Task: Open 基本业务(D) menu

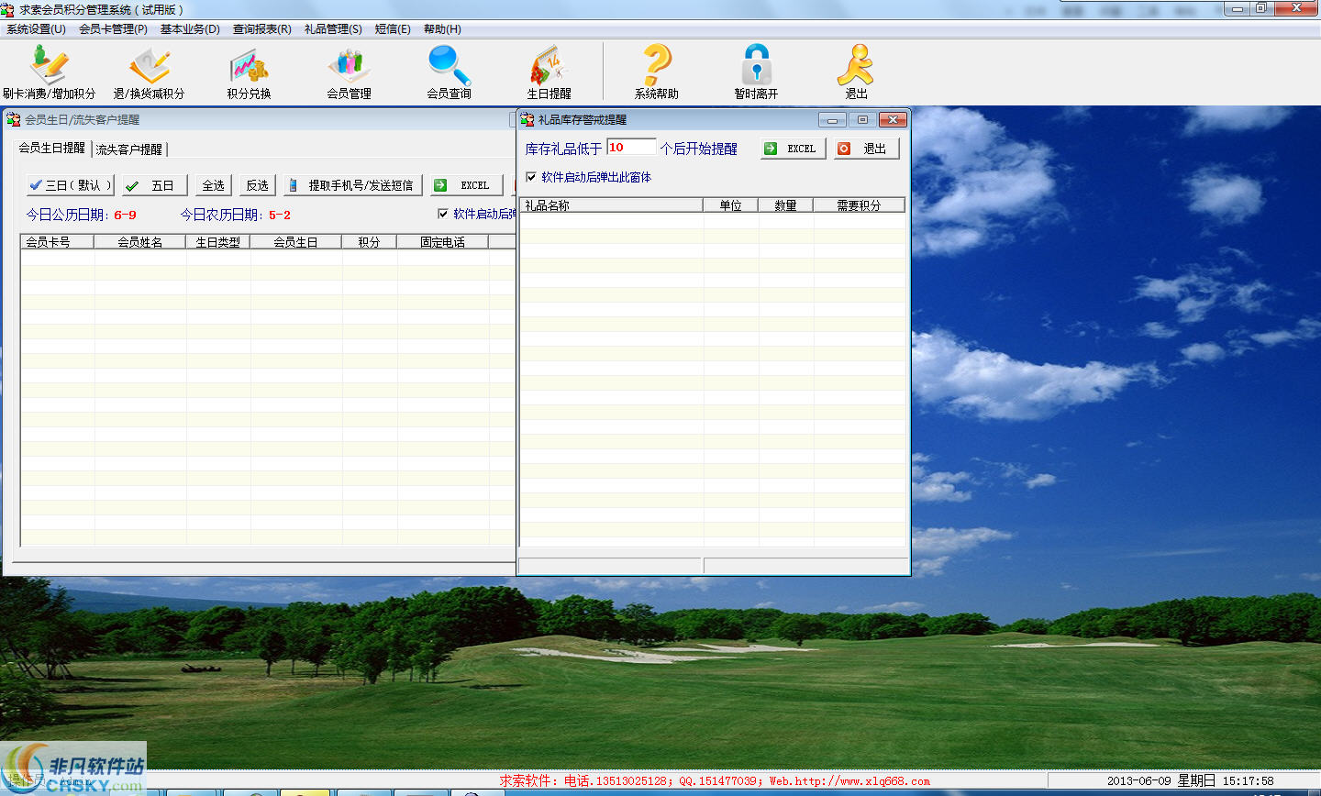Action: [x=190, y=29]
